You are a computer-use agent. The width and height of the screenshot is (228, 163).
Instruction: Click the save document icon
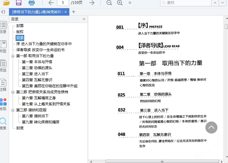tap(19, 3)
